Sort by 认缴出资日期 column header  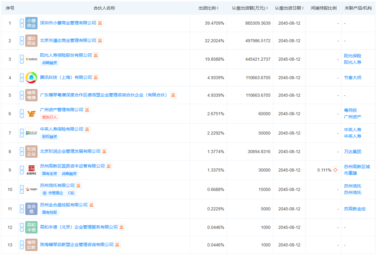pos(289,8)
